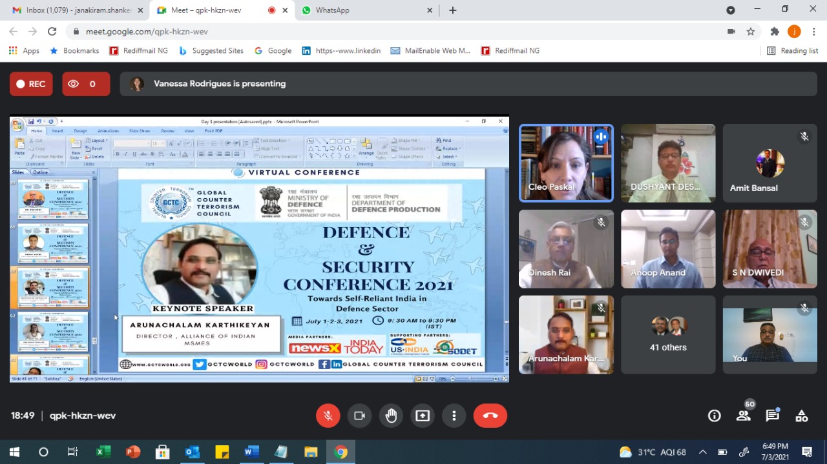Open Chrome three-dot menu
Image resolution: width=827 pixels, height=464 pixels.
[x=813, y=32]
